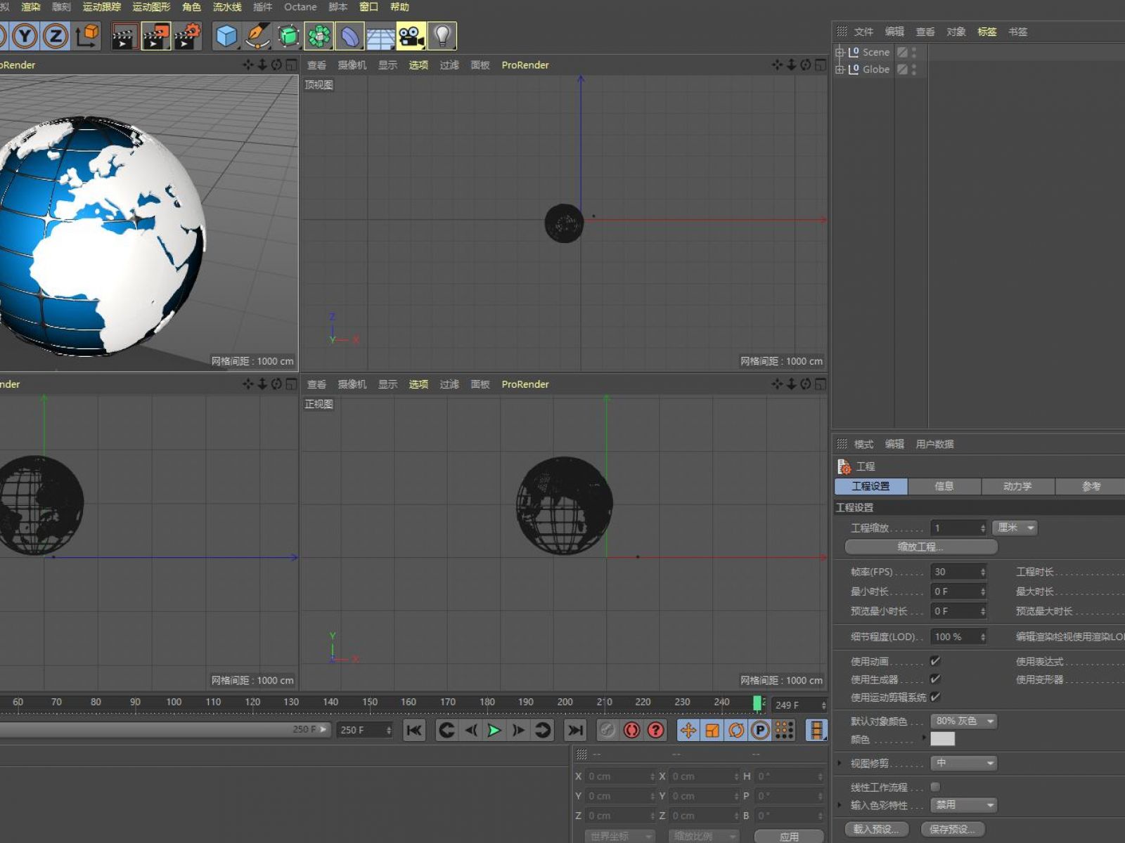Click the Subdivision Surface green cube icon
The width and height of the screenshot is (1125, 843).
[x=288, y=36]
